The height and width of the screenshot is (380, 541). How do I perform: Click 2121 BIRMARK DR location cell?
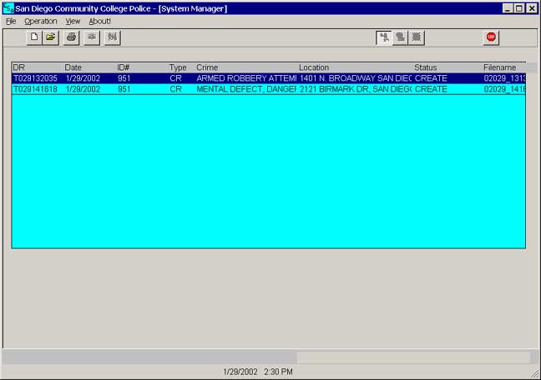coord(356,89)
